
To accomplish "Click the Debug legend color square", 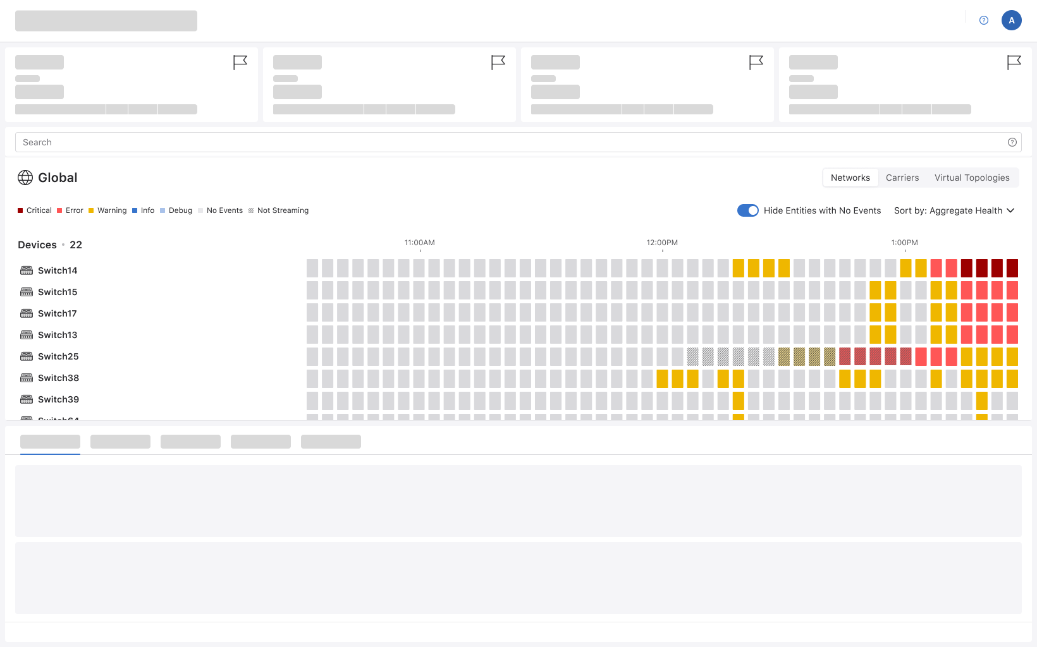I will (x=163, y=210).
